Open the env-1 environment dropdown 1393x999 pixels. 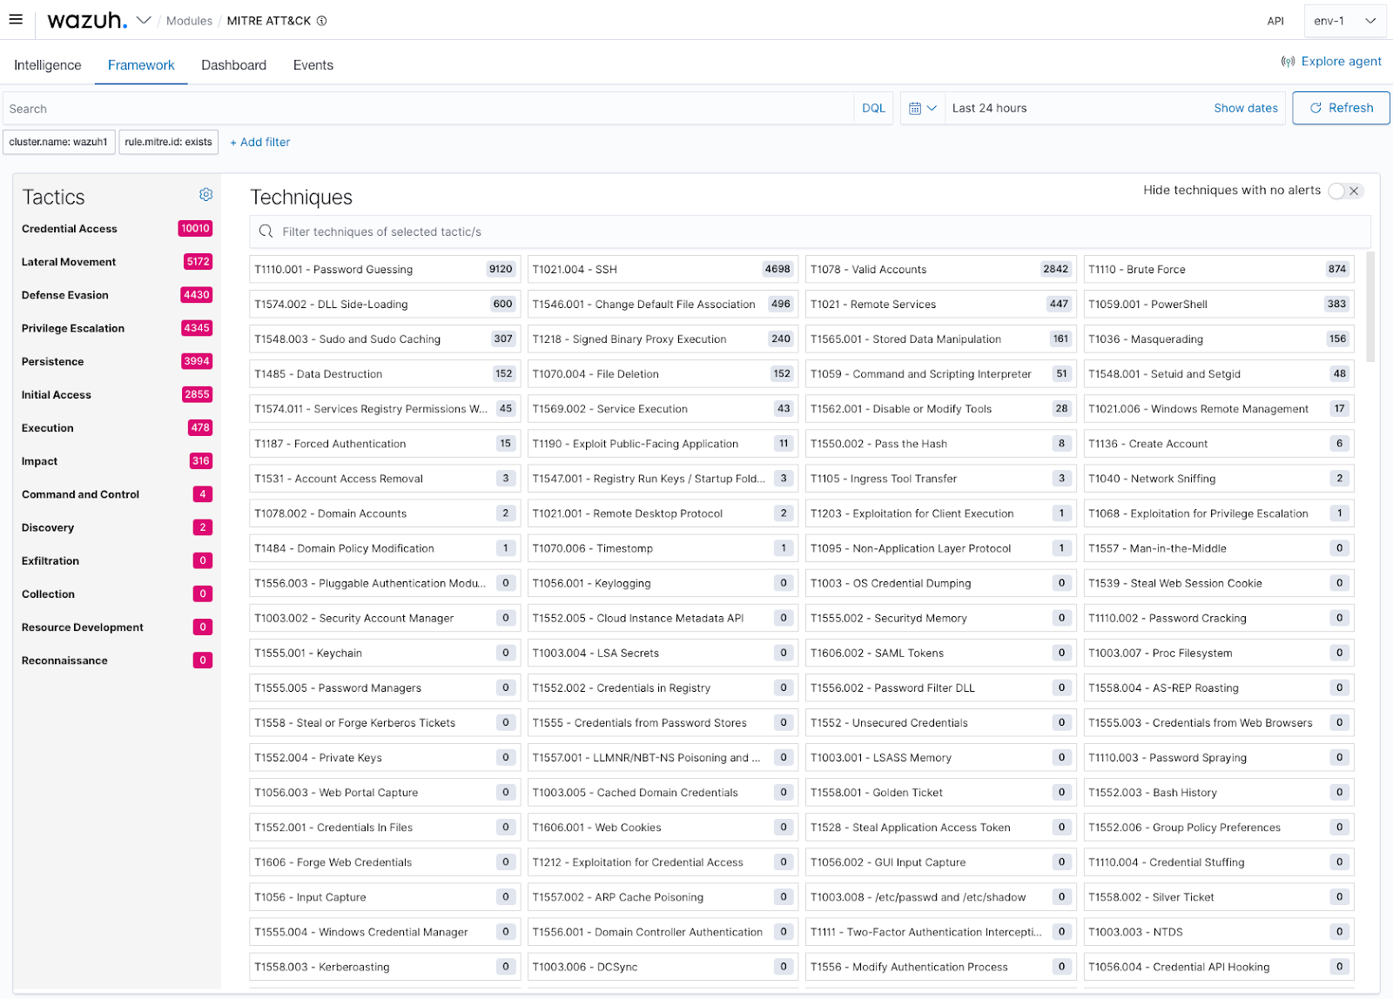pos(1343,19)
